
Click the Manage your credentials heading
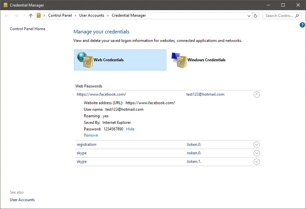101,32
